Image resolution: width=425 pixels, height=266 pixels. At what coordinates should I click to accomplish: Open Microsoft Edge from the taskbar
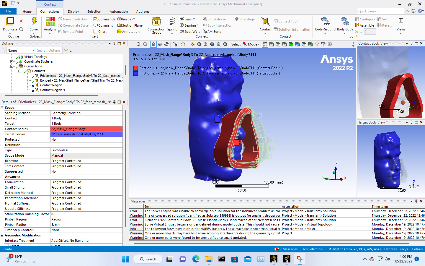[196, 259]
